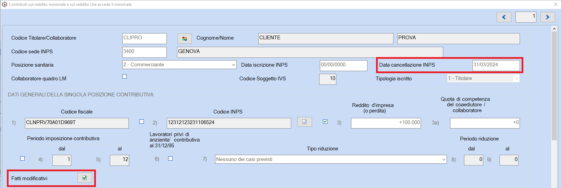Click the Data iscrizione INPS field
The width and height of the screenshot is (561, 188).
click(x=344, y=65)
